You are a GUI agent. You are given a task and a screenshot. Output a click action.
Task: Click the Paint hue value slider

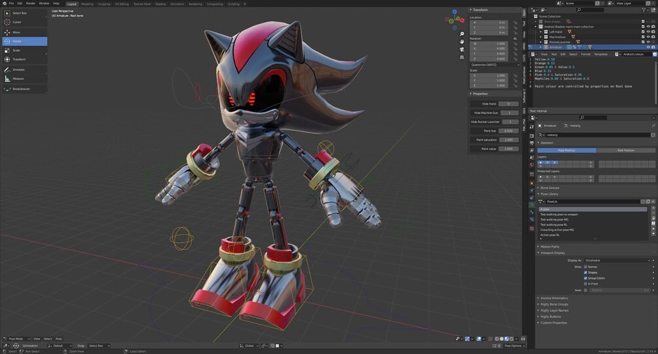point(509,131)
